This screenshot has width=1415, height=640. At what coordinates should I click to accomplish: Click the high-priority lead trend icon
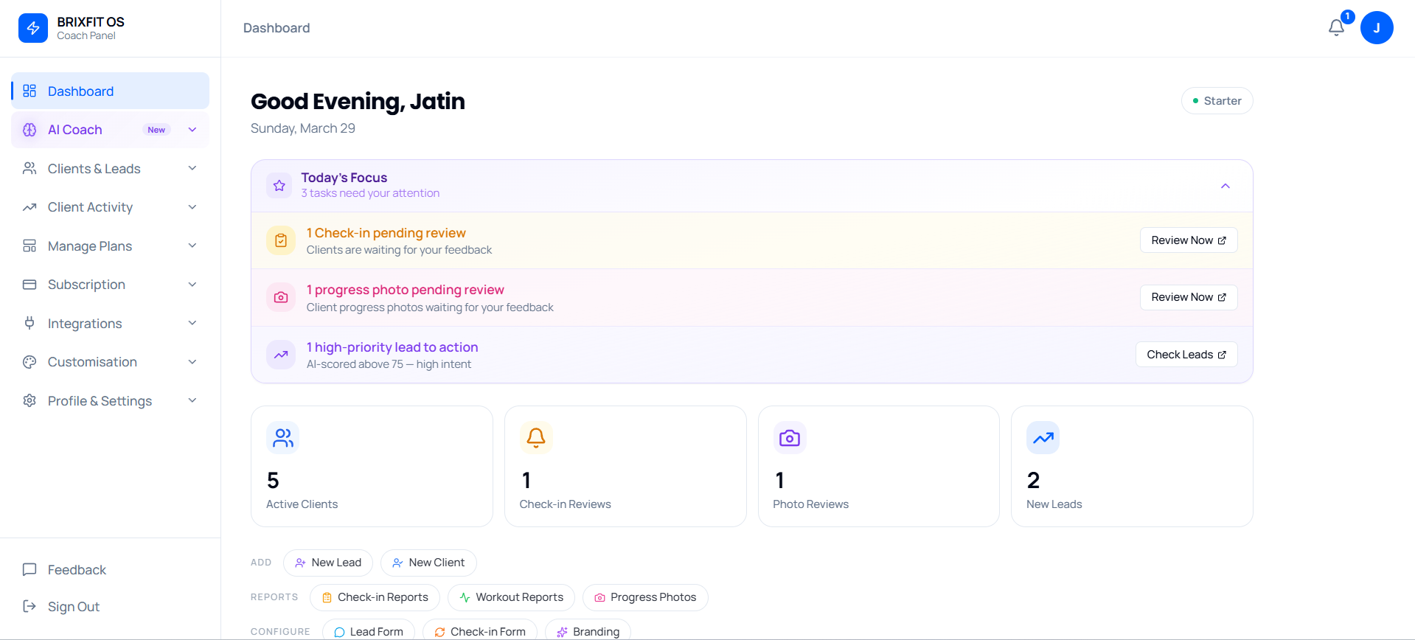coord(281,355)
